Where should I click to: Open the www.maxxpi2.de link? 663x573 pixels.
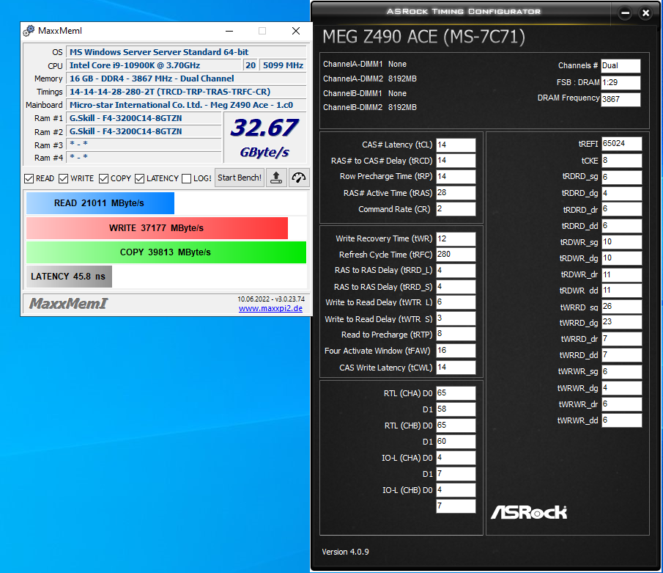[x=270, y=308]
